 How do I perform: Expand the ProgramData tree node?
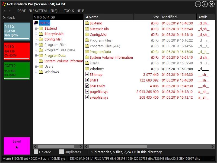pos(36,56)
